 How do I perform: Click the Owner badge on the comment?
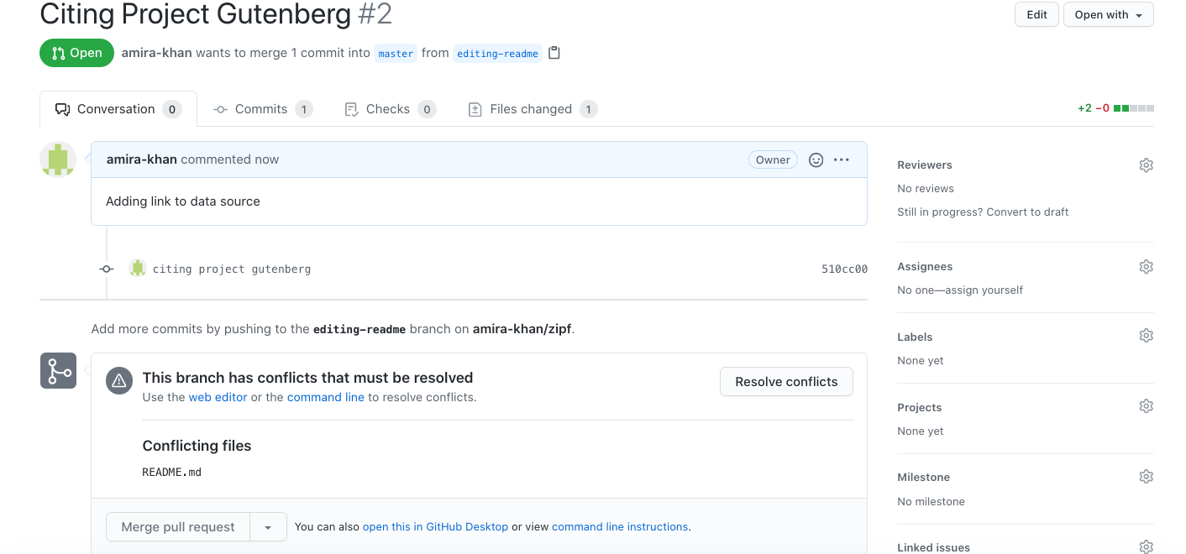pyautogui.click(x=773, y=159)
